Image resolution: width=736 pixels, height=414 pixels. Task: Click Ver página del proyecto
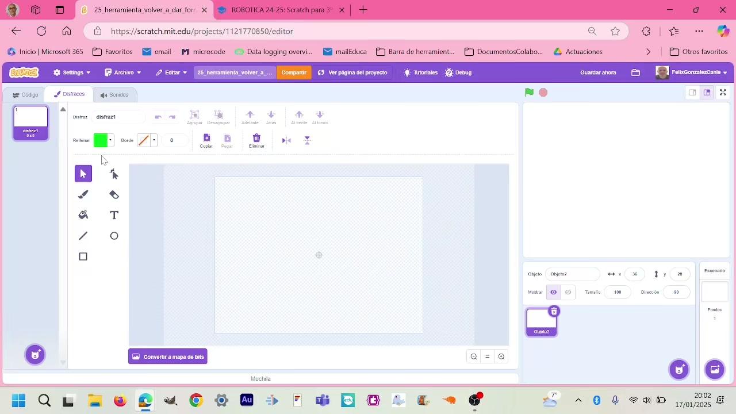(352, 72)
